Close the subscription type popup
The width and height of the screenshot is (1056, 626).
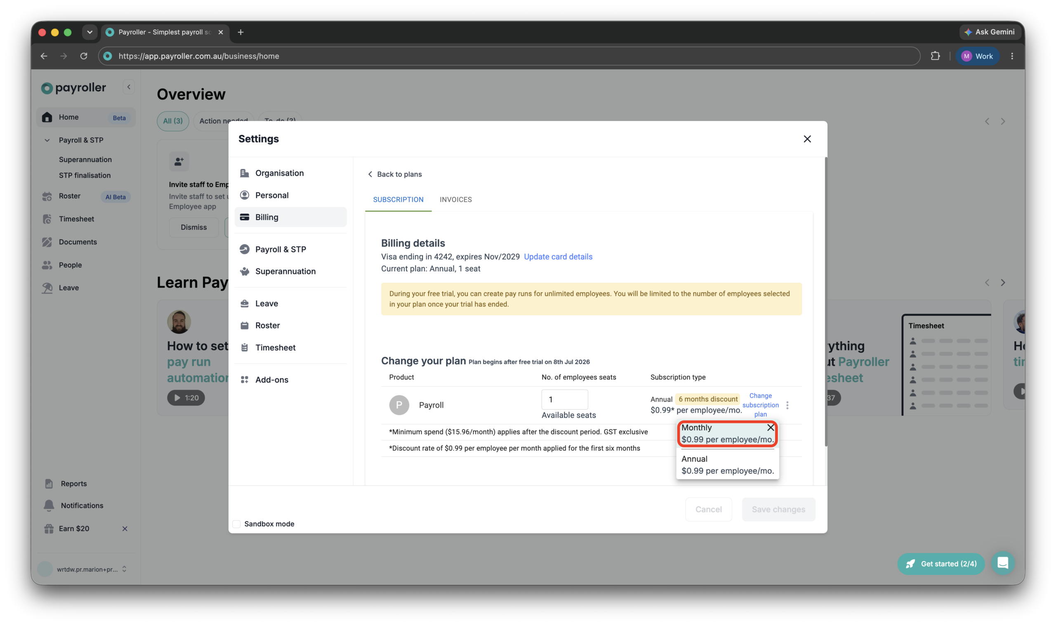[770, 427]
